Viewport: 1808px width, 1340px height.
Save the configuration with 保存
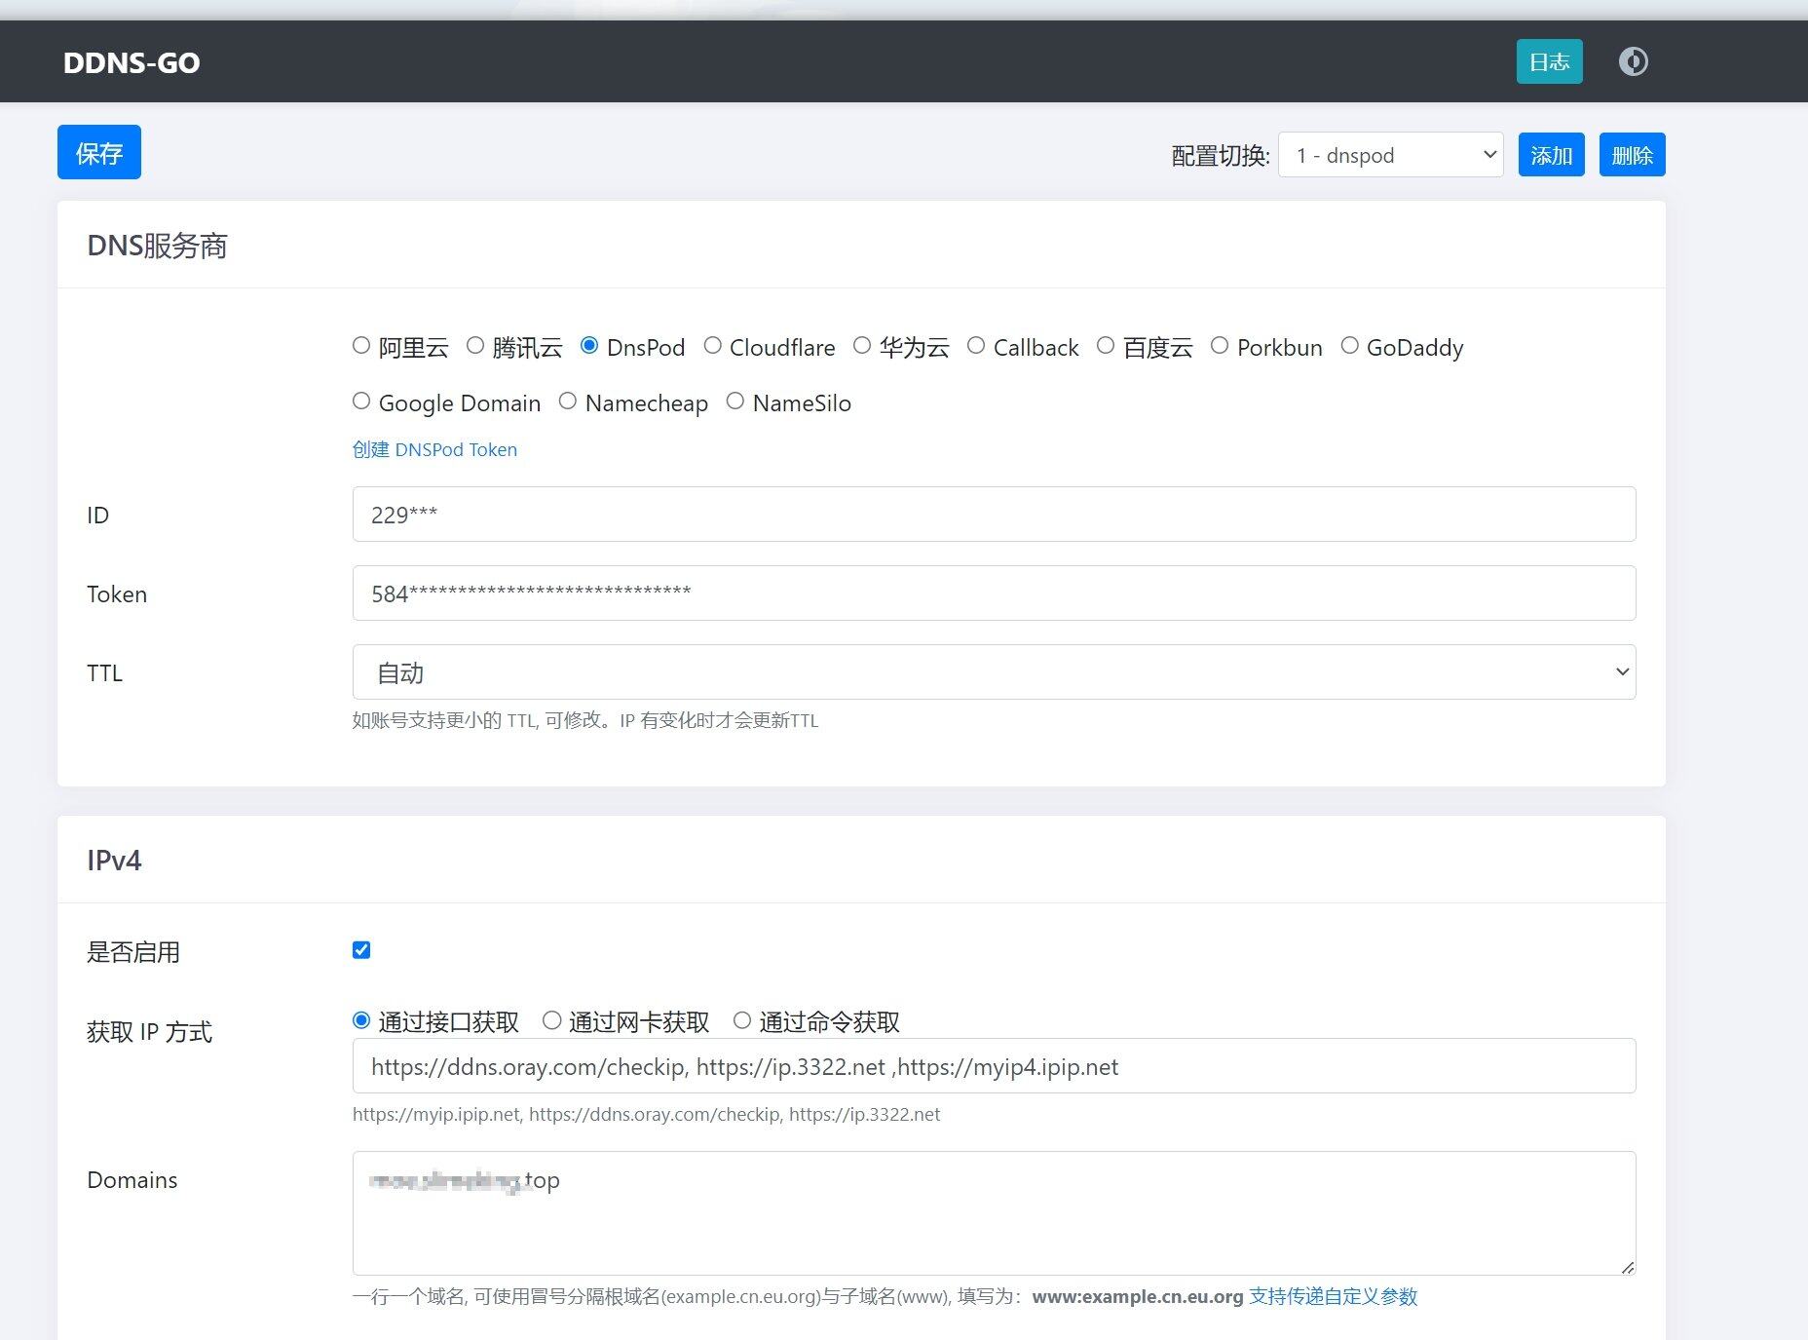pyautogui.click(x=99, y=152)
